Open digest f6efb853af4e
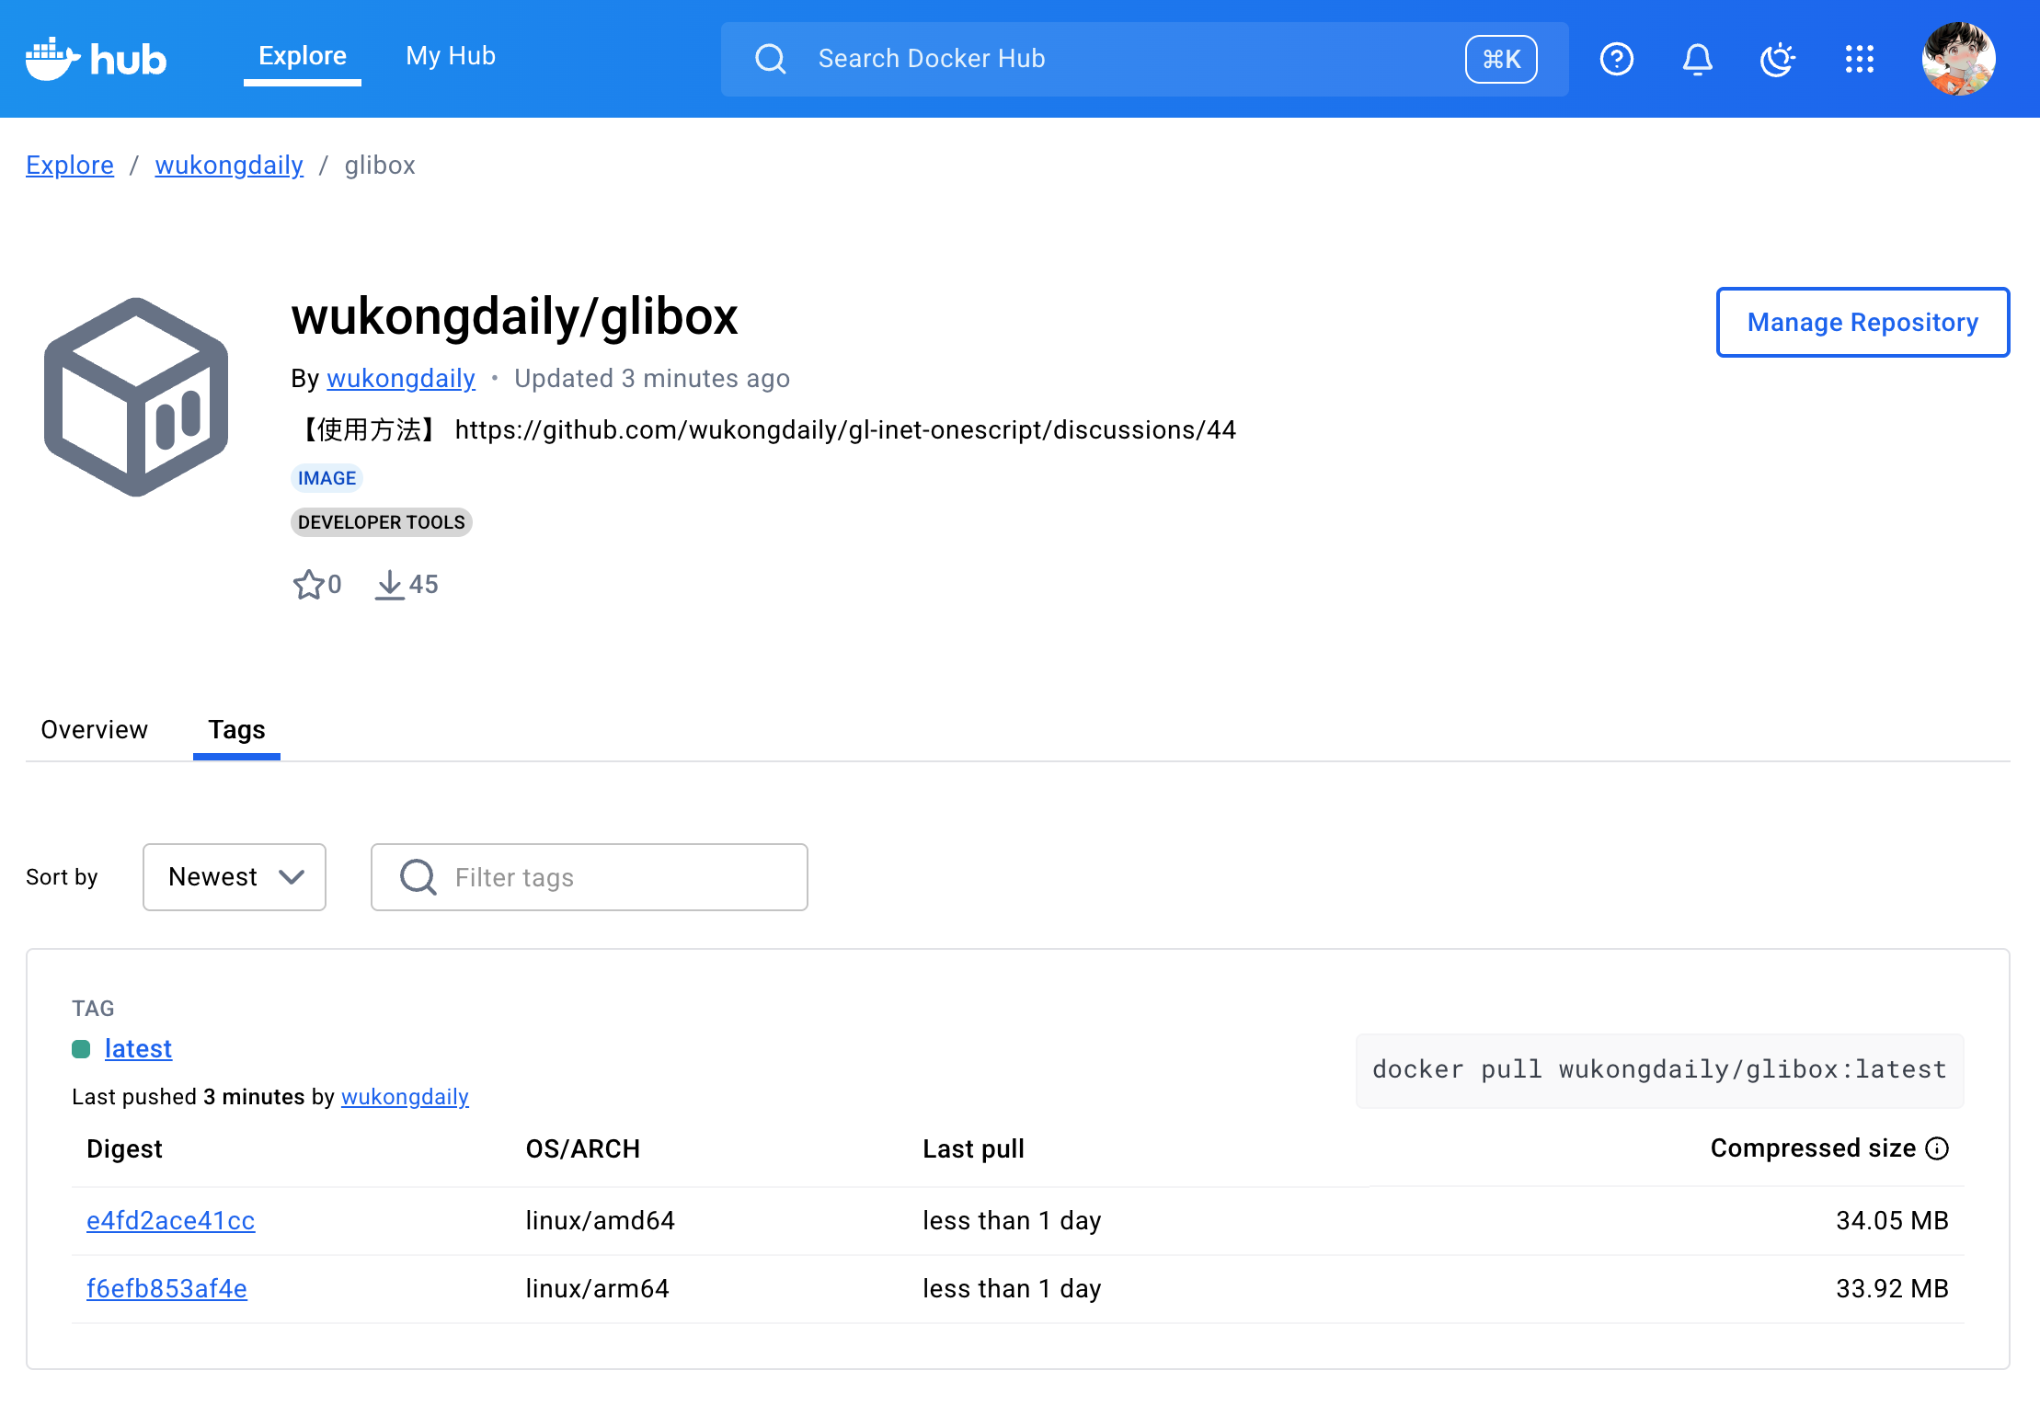The image size is (2040, 1416). click(x=166, y=1288)
